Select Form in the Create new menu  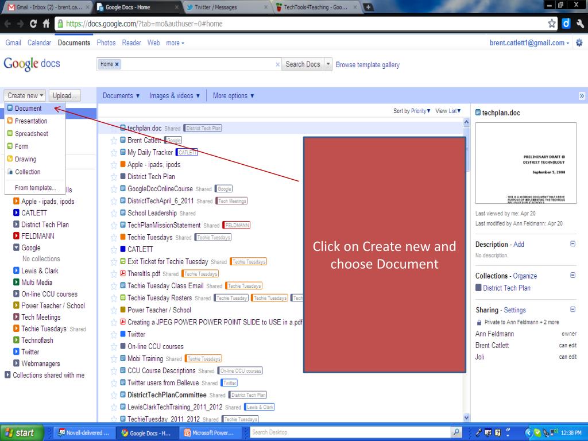(34, 146)
